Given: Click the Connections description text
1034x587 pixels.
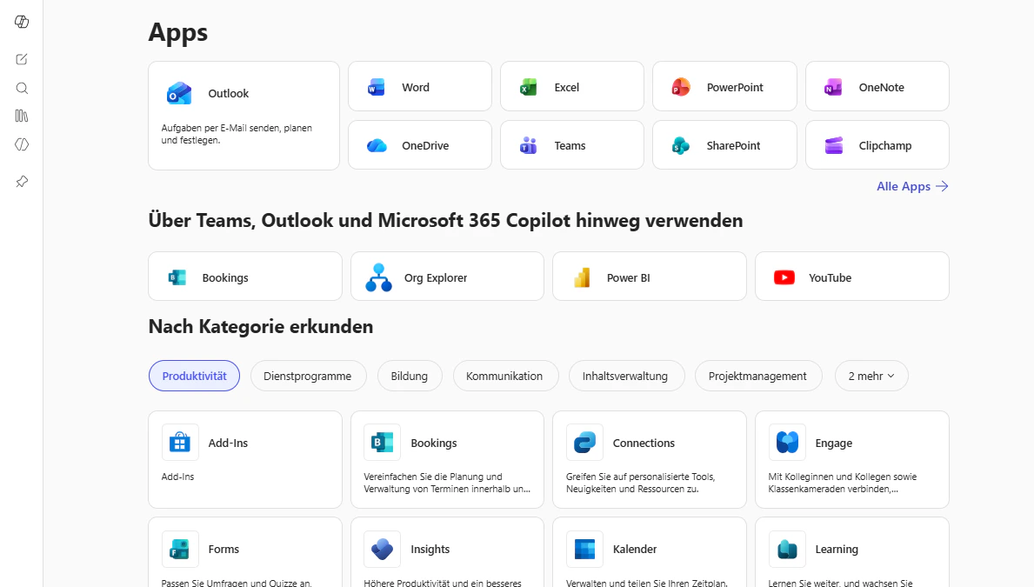Looking at the screenshot, I should [x=640, y=483].
